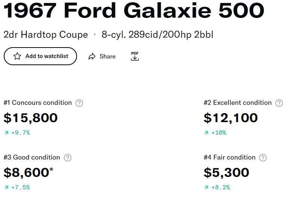Click trend arrow beside +7.5%
The image size is (290, 197).
[6, 187]
